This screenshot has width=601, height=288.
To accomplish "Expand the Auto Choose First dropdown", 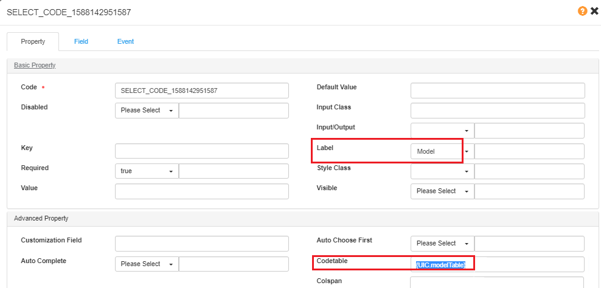I will point(442,244).
